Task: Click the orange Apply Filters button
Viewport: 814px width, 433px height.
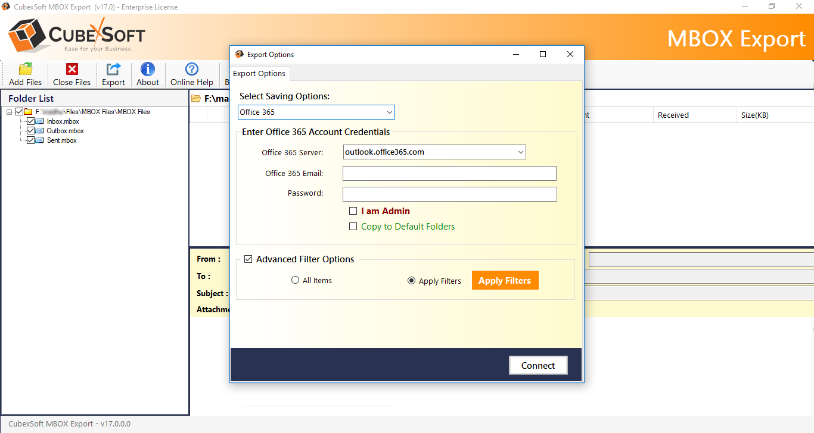Action: click(505, 280)
